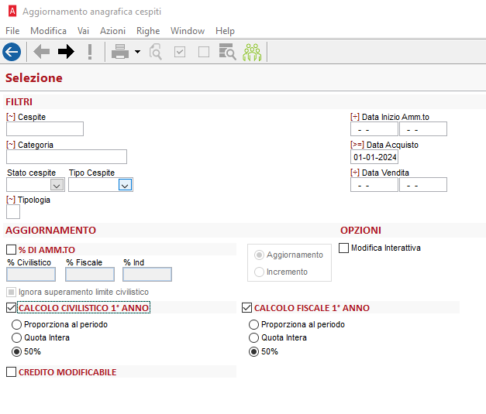Select civilistico Quota Intera radio
This screenshot has height=414, width=486.
pos(16,338)
